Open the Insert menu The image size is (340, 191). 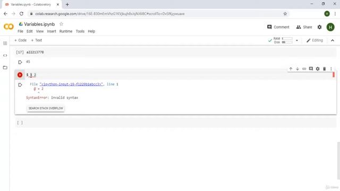click(52, 31)
